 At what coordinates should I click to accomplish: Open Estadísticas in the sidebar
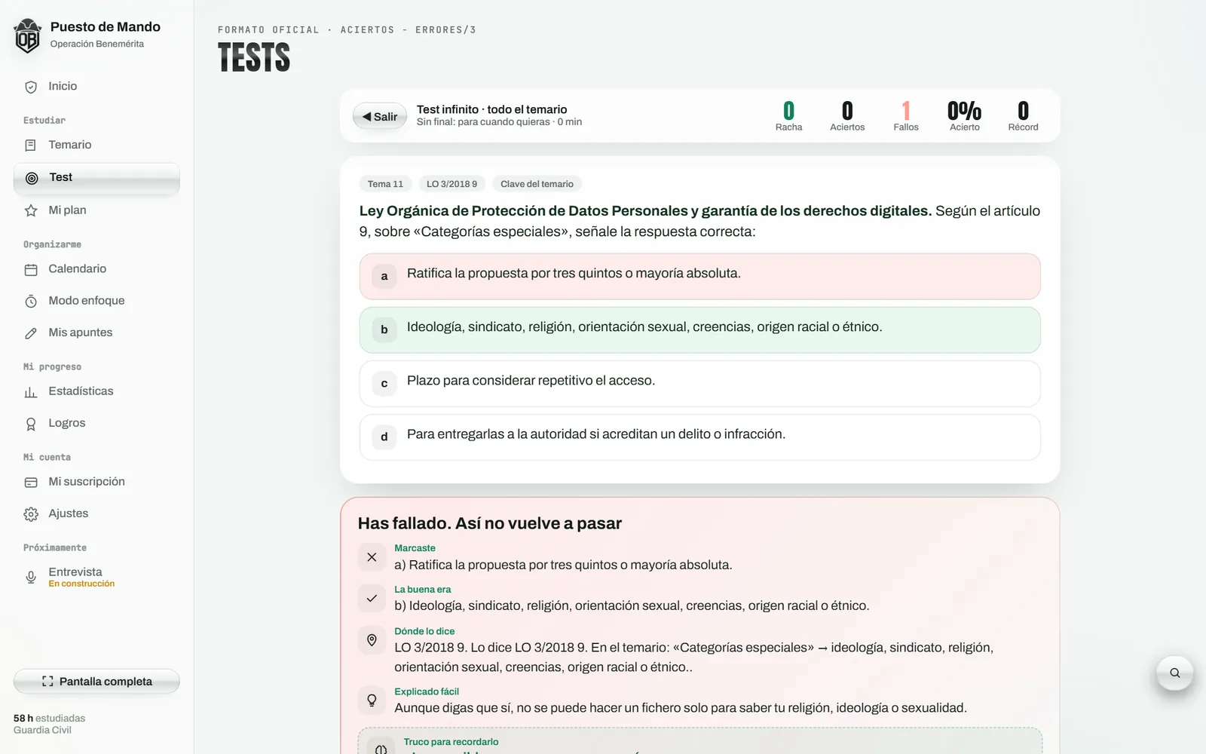pos(96,391)
